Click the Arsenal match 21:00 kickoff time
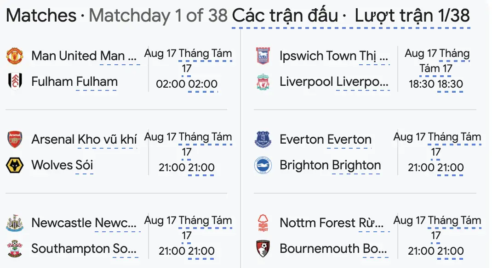Viewport: 492px width, 268px height. (172, 167)
